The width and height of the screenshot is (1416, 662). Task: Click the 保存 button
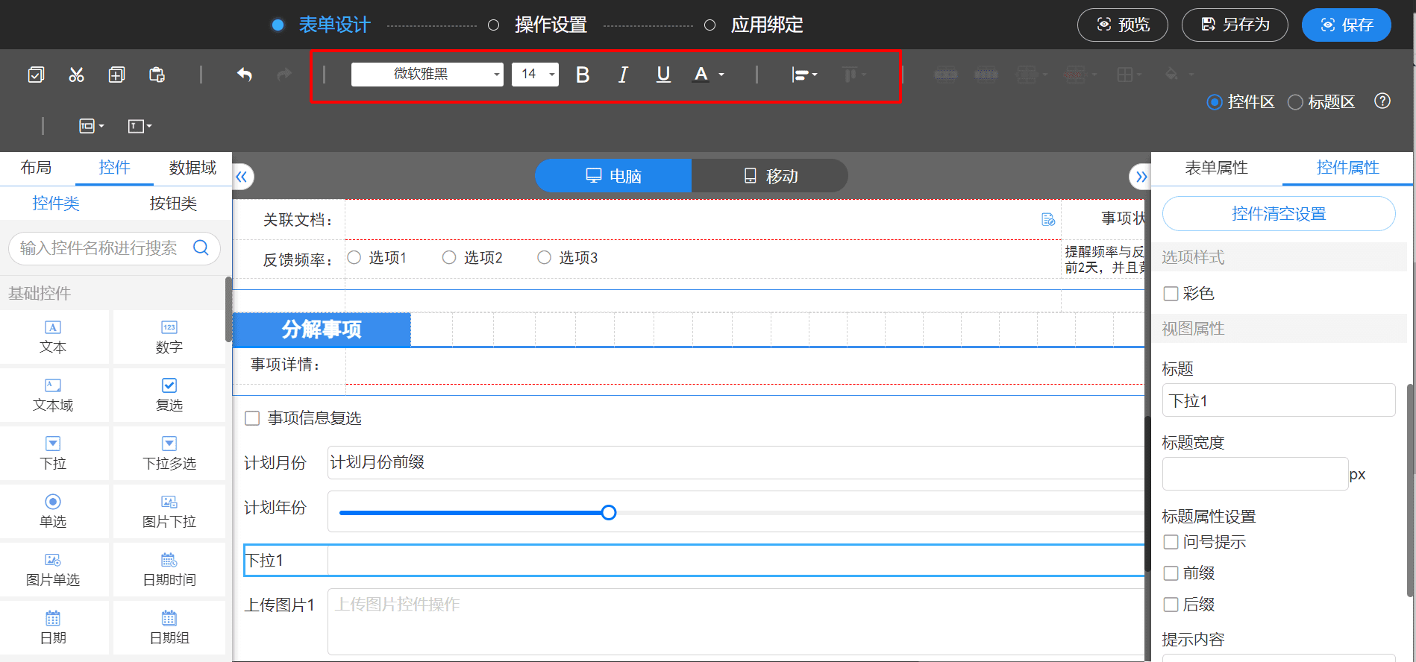(x=1347, y=25)
